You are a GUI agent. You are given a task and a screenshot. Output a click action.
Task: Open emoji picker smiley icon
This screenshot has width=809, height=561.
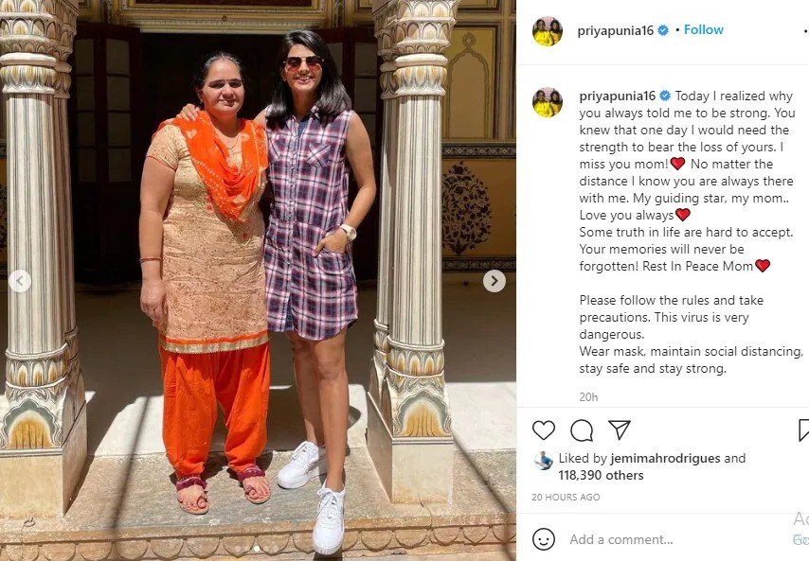[x=544, y=539]
